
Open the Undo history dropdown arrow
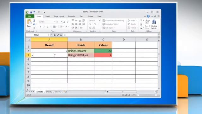pos(37,12)
